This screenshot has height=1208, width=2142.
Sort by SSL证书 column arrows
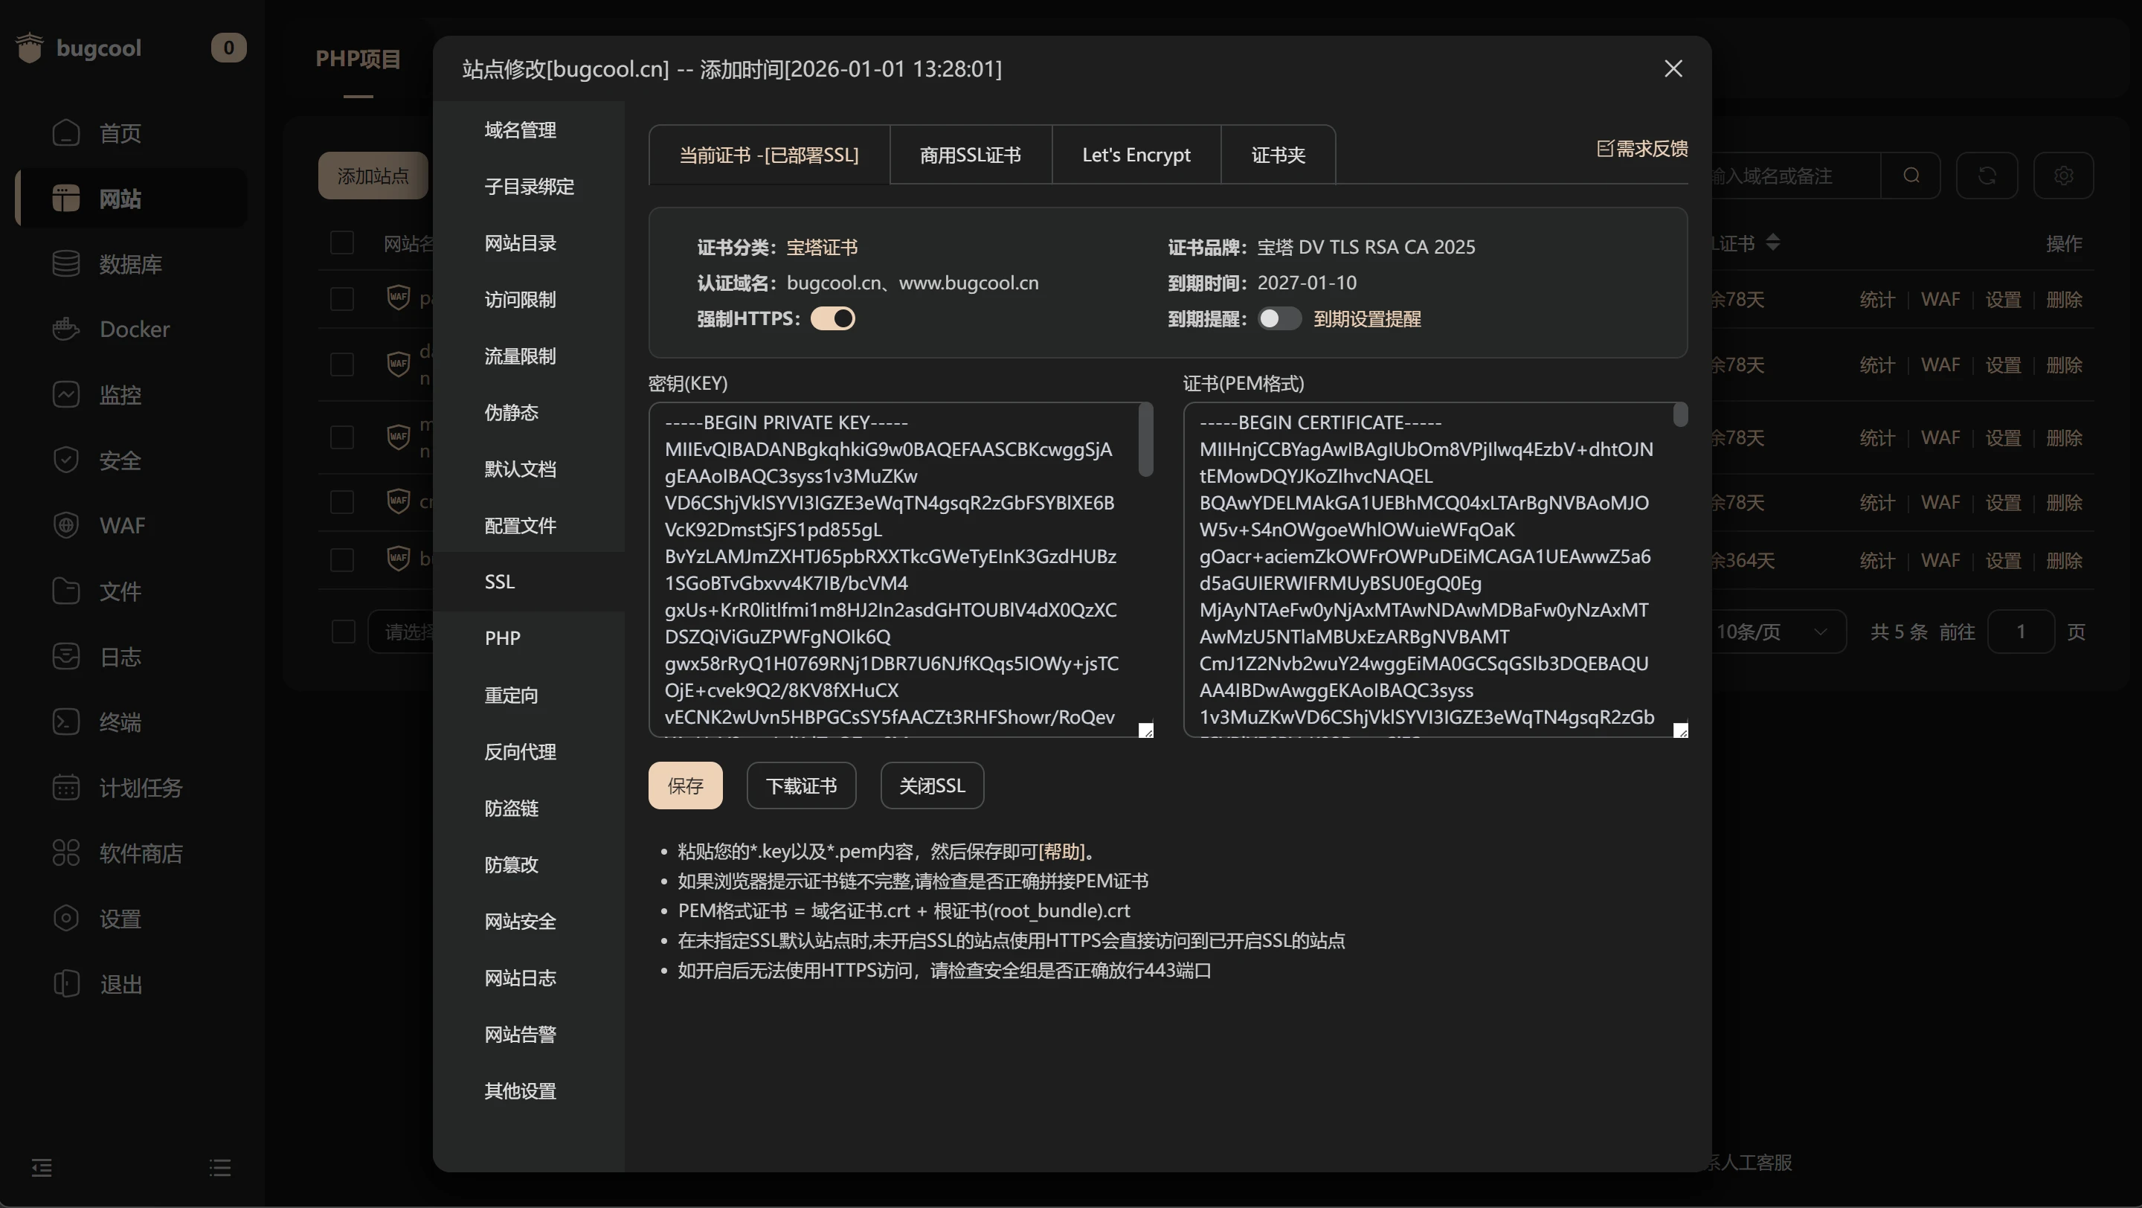pos(1773,242)
